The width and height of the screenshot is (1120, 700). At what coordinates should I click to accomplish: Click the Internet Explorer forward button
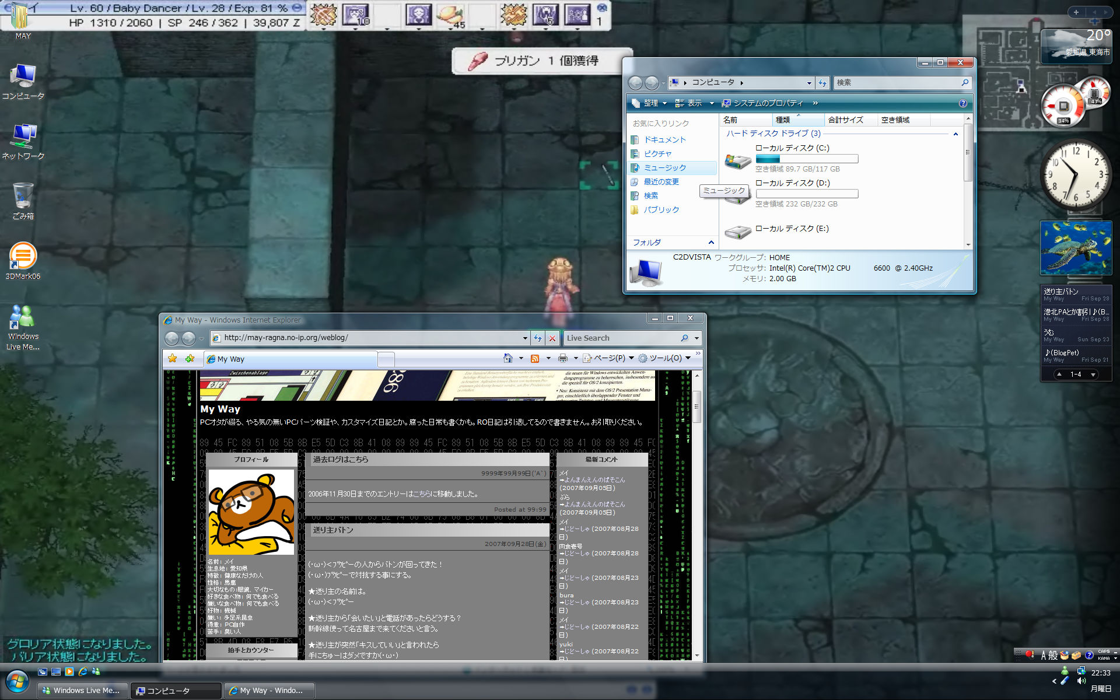(188, 338)
